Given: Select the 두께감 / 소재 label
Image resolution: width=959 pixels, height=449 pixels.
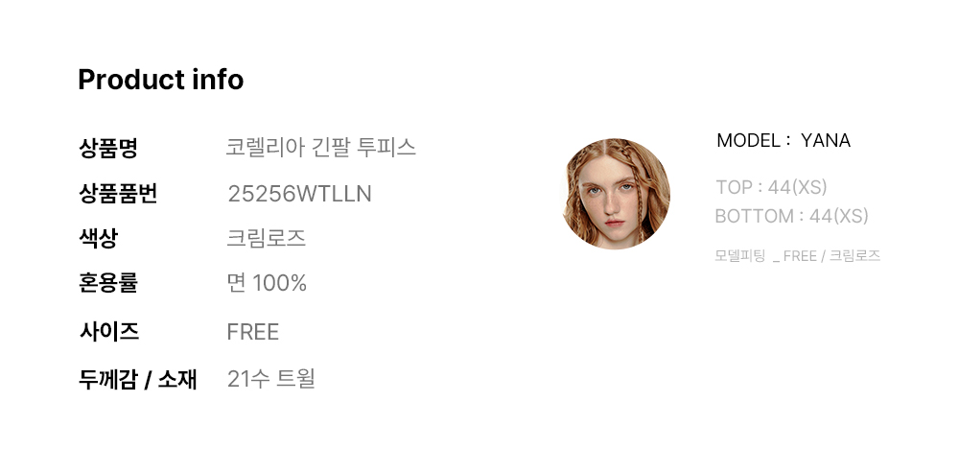Looking at the screenshot, I should pos(137,379).
